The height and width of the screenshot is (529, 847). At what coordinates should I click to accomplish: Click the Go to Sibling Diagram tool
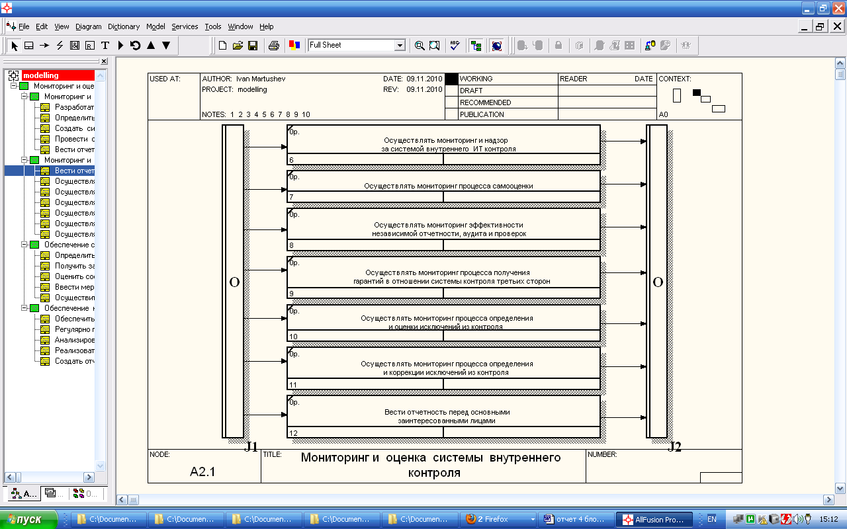(x=136, y=46)
